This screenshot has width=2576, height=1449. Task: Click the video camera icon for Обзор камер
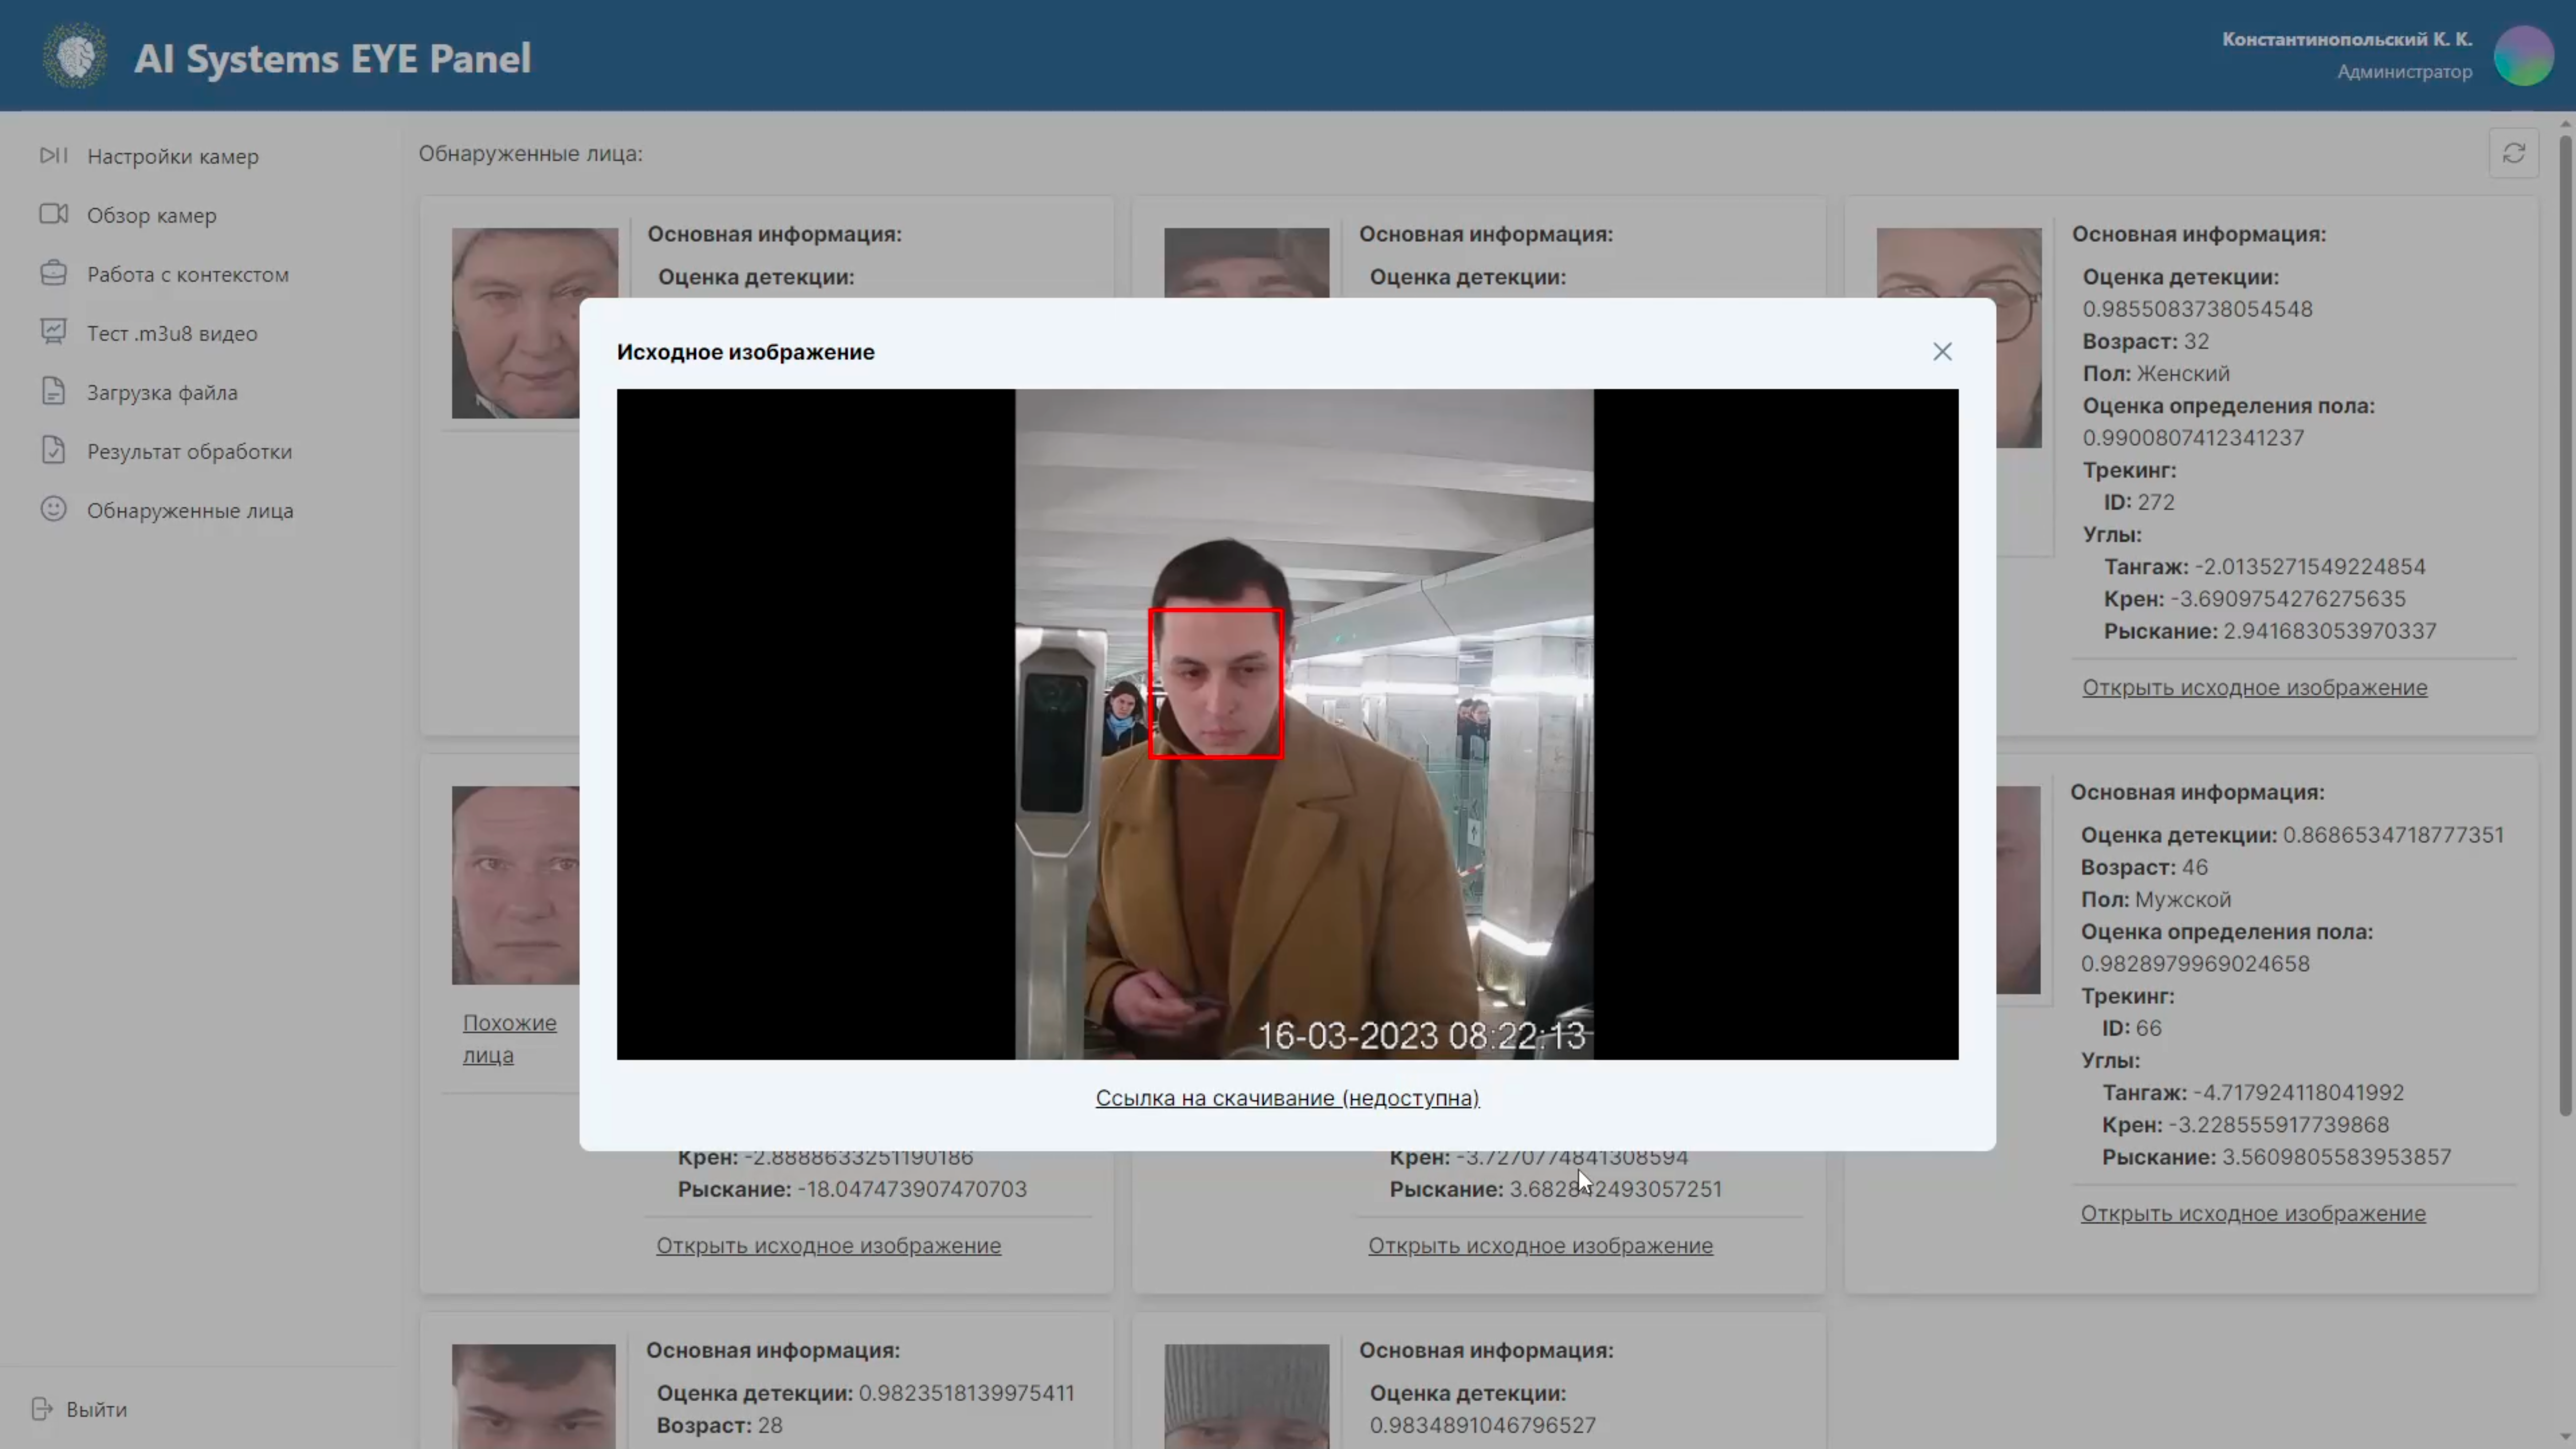coord(53,214)
